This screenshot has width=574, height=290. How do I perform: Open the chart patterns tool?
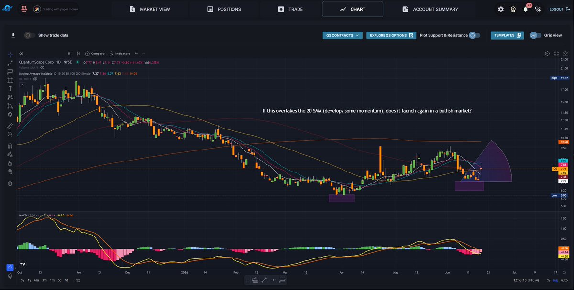click(x=10, y=97)
